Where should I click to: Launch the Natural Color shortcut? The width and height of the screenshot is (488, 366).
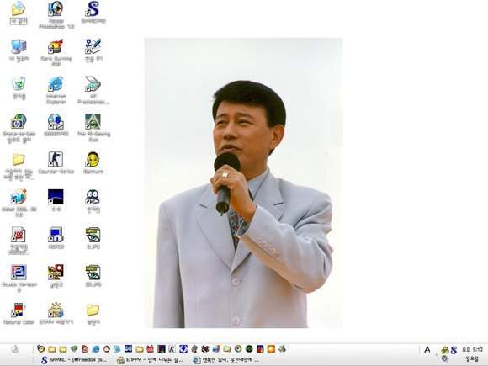point(19,310)
